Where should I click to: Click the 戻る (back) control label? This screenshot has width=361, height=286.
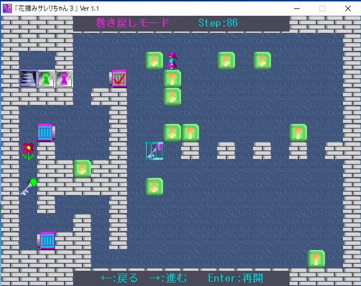pos(119,278)
